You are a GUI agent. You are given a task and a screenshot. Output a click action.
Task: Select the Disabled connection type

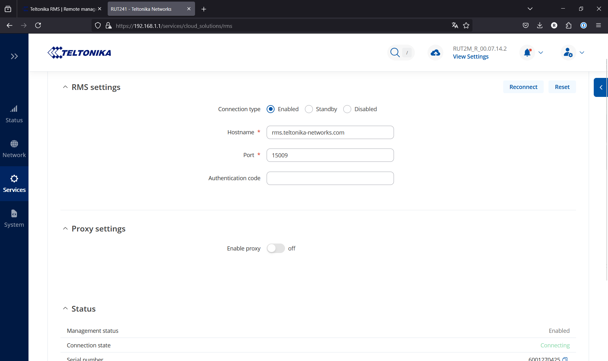[347, 109]
